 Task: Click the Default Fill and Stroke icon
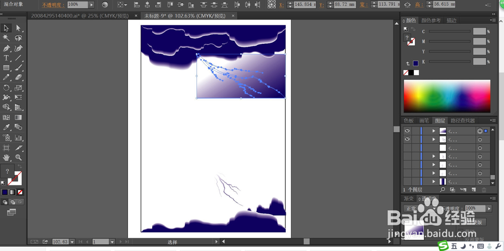click(3, 183)
